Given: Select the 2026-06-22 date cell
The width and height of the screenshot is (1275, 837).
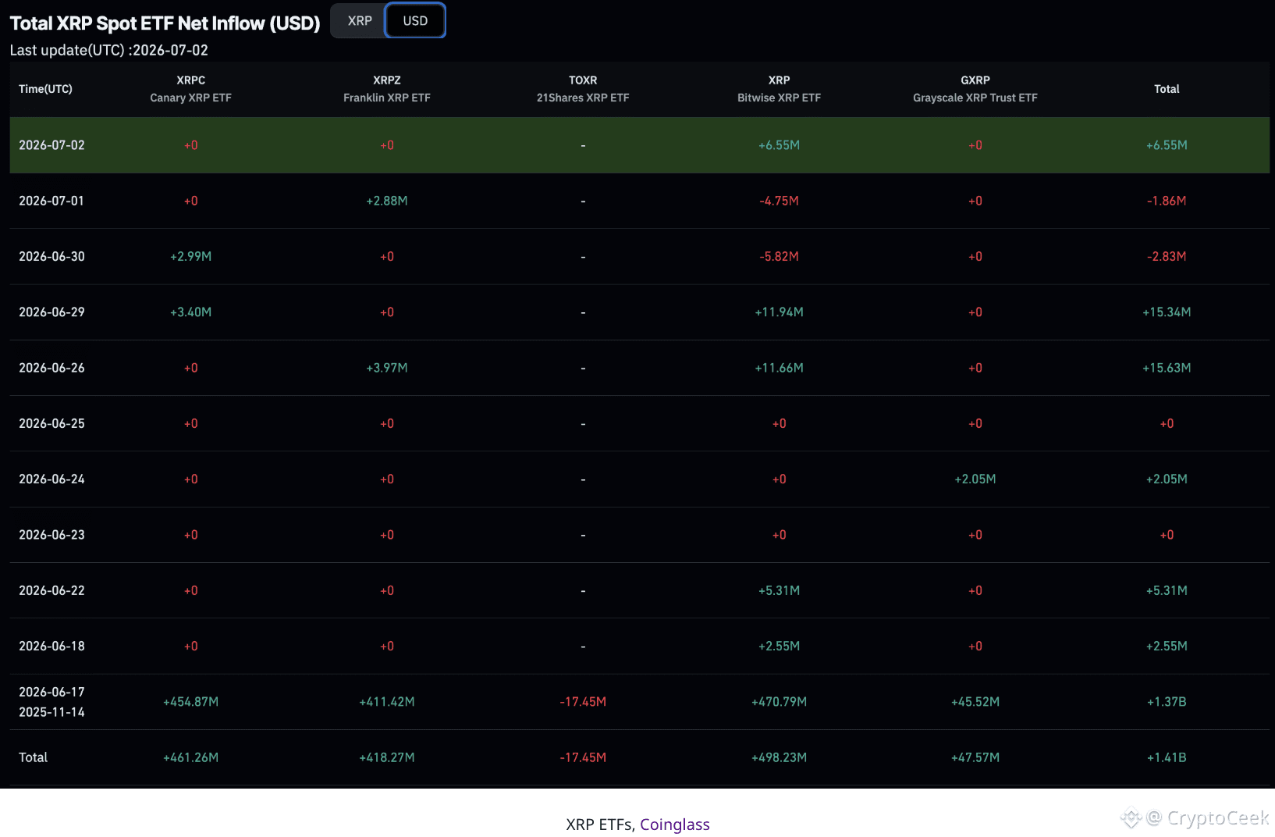Looking at the screenshot, I should click(51, 590).
